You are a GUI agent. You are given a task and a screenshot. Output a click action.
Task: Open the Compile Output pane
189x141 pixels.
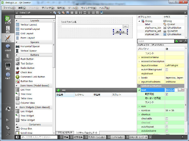(x=116, y=137)
